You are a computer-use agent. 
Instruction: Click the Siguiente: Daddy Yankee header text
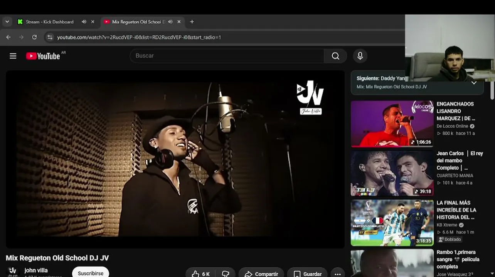click(381, 78)
